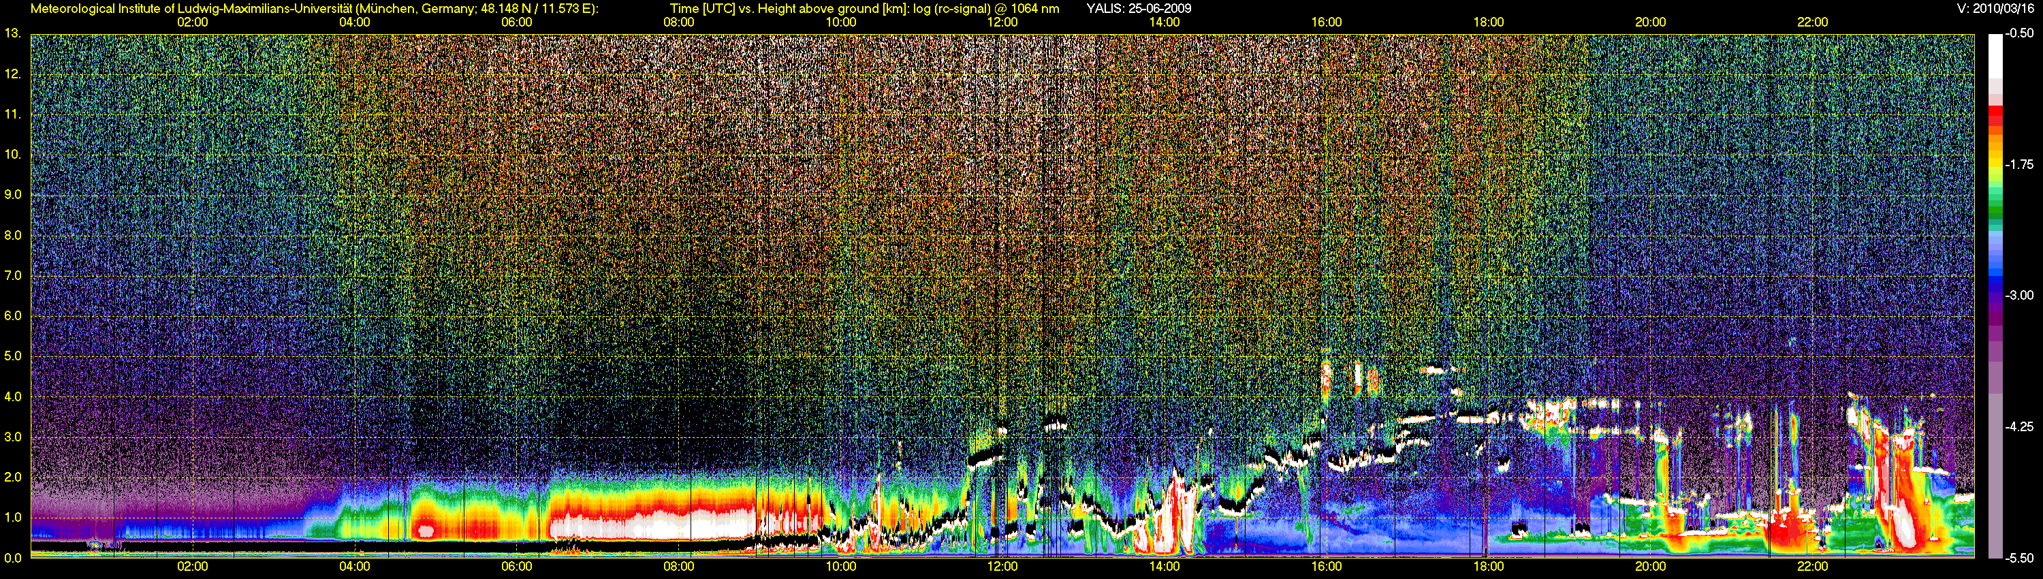
Task: Click the 'Time [UTC] vs. Height above ground [km]' label
Action: tap(789, 9)
